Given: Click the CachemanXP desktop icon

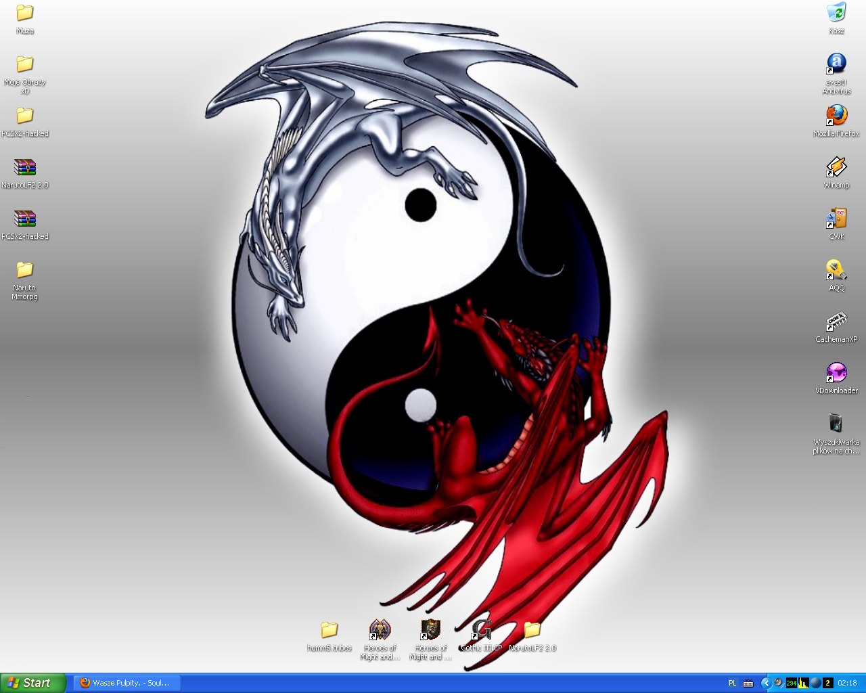Looking at the screenshot, I should pos(836,321).
